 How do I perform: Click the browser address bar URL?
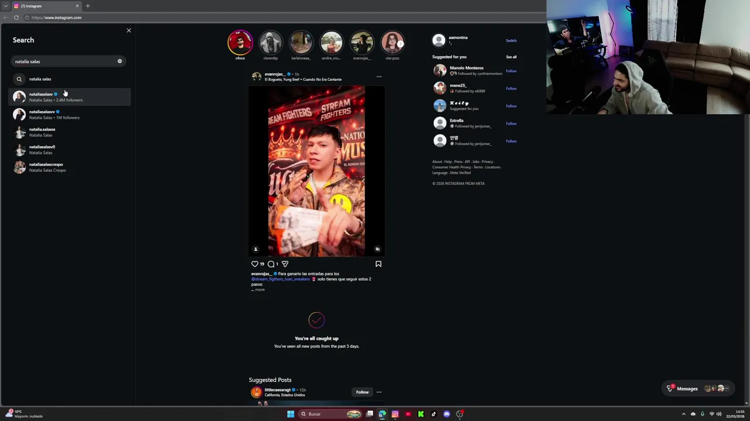coord(56,18)
